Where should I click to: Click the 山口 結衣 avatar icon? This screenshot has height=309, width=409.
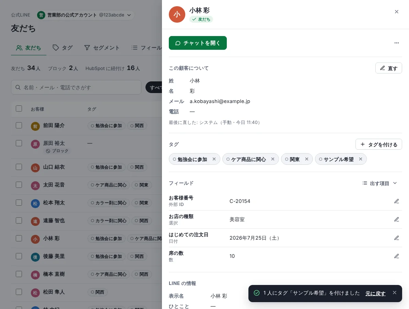(x=35, y=168)
